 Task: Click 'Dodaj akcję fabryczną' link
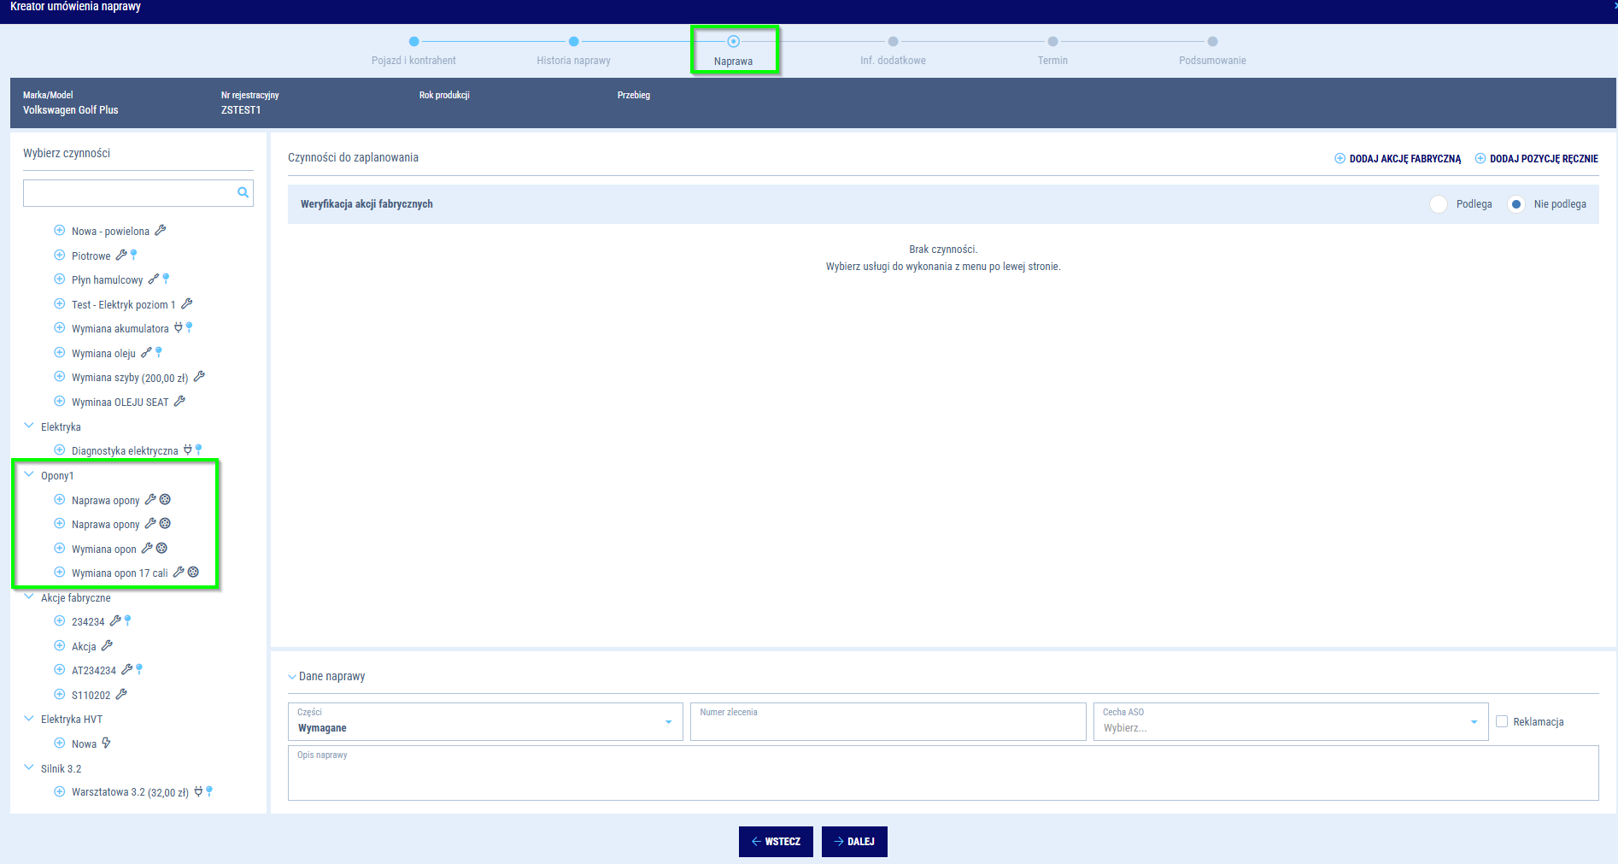[1398, 159]
